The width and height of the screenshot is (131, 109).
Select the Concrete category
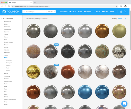[7, 32]
